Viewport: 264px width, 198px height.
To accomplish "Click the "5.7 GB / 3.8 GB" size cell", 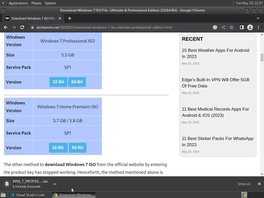I will pos(68,121).
